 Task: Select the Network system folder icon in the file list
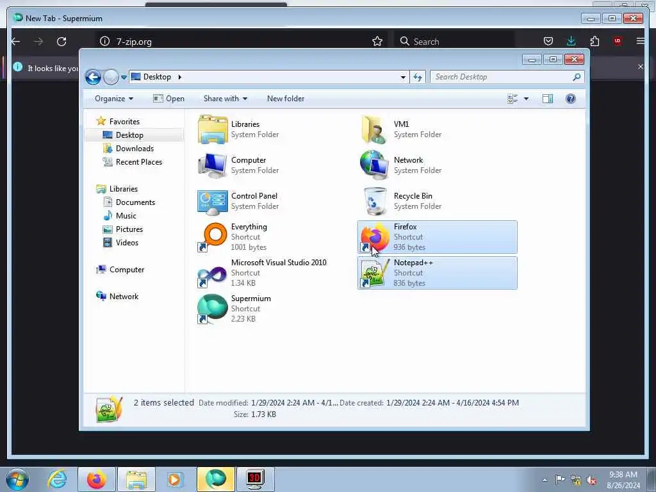pos(373,165)
